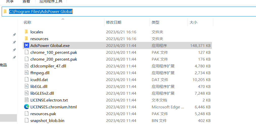This screenshot has height=124, width=256.
Task: Select the snapshot_blob.bin file name
Action: coord(47,121)
